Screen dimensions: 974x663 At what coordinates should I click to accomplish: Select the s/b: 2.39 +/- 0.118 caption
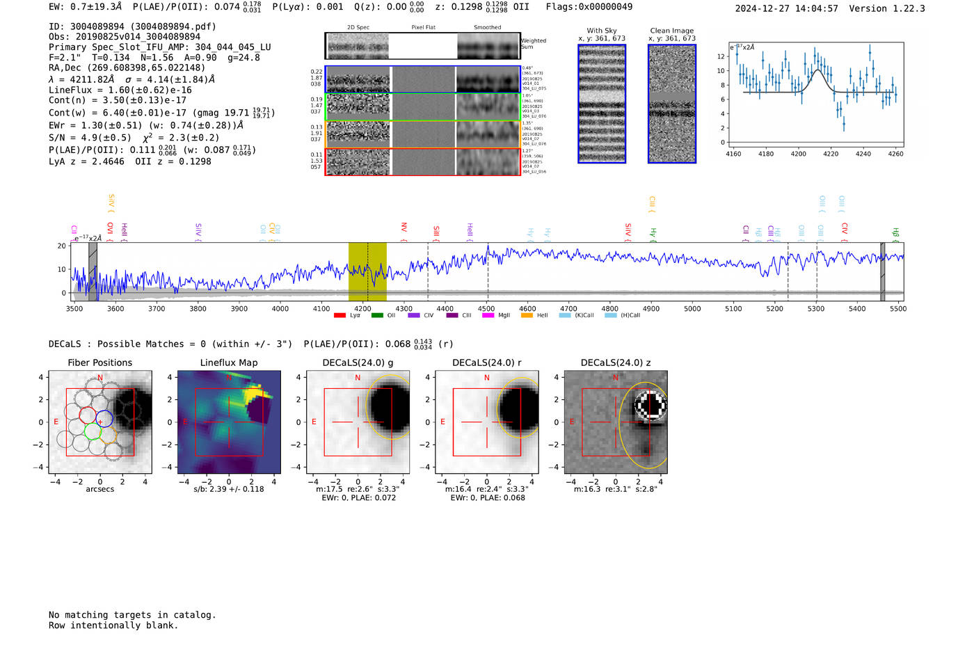229,489
